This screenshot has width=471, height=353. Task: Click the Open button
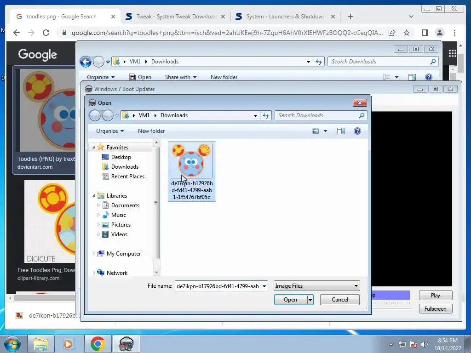pos(291,300)
